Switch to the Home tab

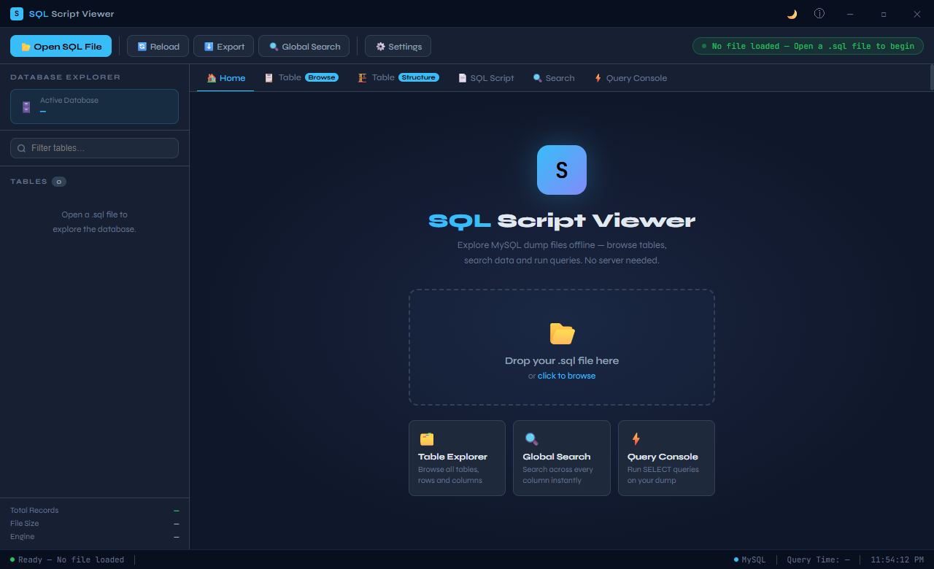[225, 78]
